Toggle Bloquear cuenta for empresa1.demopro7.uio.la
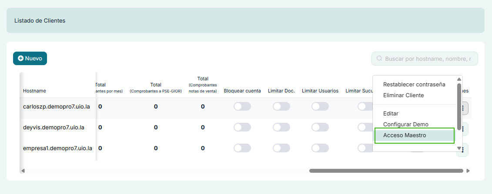The height and width of the screenshot is (194, 492). pyautogui.click(x=242, y=148)
